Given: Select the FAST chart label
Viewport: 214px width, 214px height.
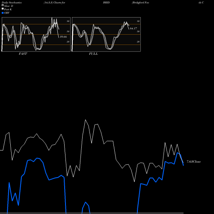Looking at the screenshot, I should 23,54.
